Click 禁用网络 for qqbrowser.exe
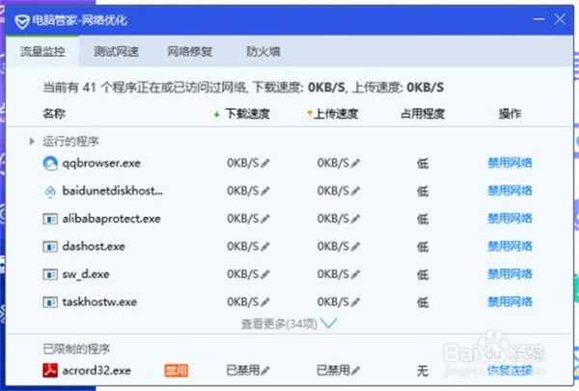 pos(510,163)
